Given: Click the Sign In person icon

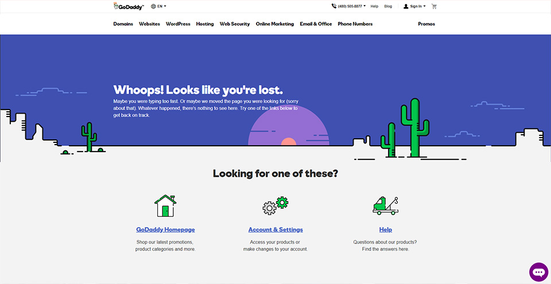Looking at the screenshot, I should pos(406,6).
